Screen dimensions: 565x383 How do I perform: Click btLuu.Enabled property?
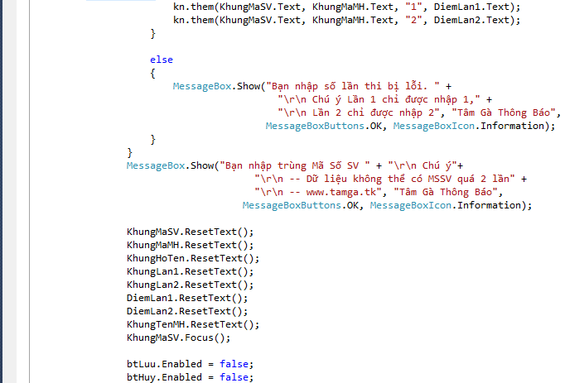point(164,364)
